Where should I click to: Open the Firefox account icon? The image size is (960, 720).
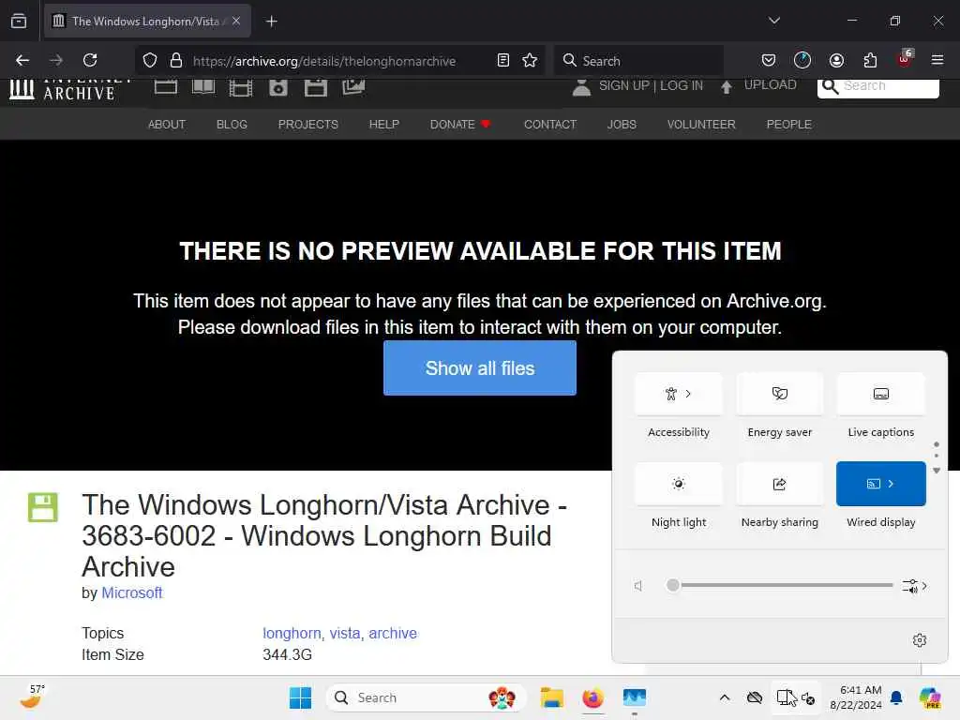pos(836,60)
